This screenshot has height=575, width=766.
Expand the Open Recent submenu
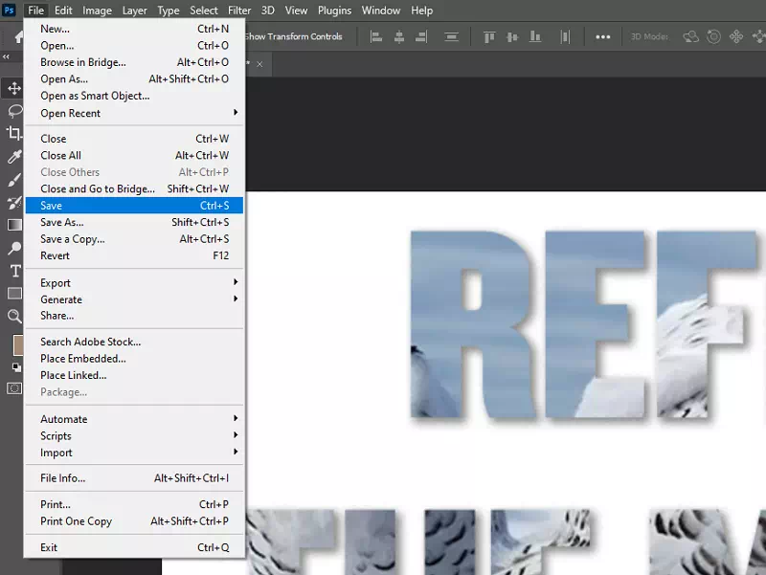134,113
